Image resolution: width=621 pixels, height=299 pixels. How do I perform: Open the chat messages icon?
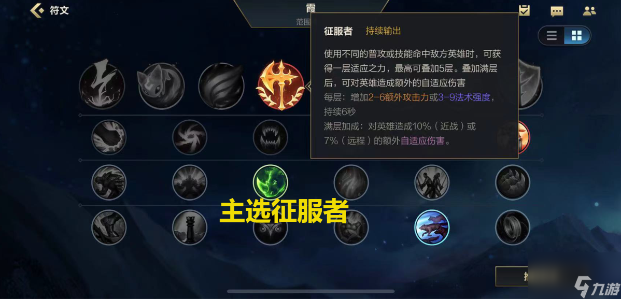[557, 11]
